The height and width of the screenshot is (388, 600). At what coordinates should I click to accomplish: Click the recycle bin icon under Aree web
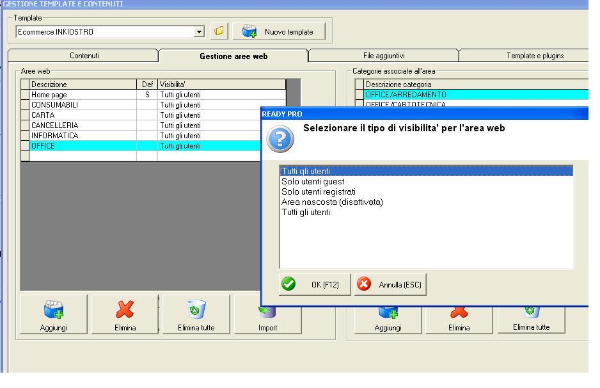pyautogui.click(x=196, y=309)
